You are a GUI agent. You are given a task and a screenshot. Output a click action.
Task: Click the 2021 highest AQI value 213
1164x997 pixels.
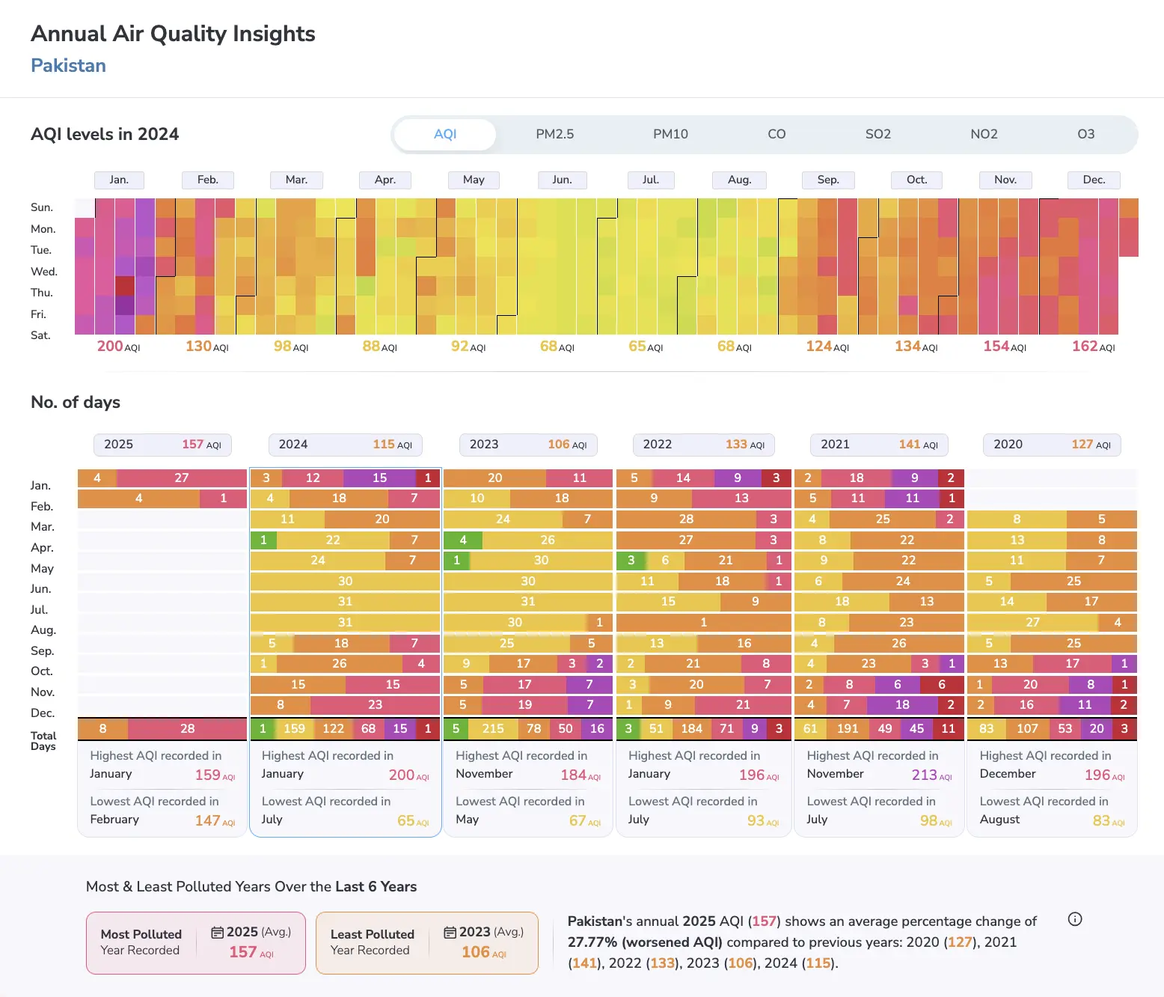[931, 775]
